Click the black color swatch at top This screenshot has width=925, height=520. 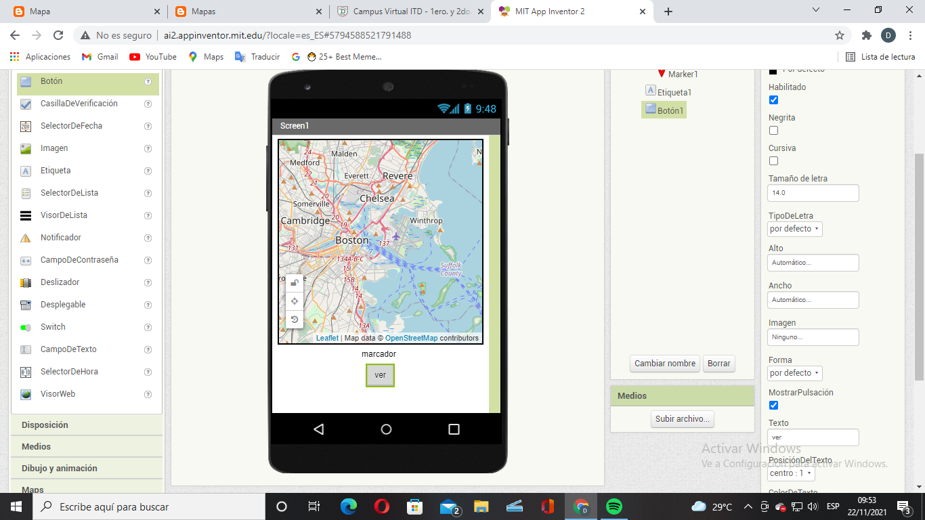click(773, 70)
